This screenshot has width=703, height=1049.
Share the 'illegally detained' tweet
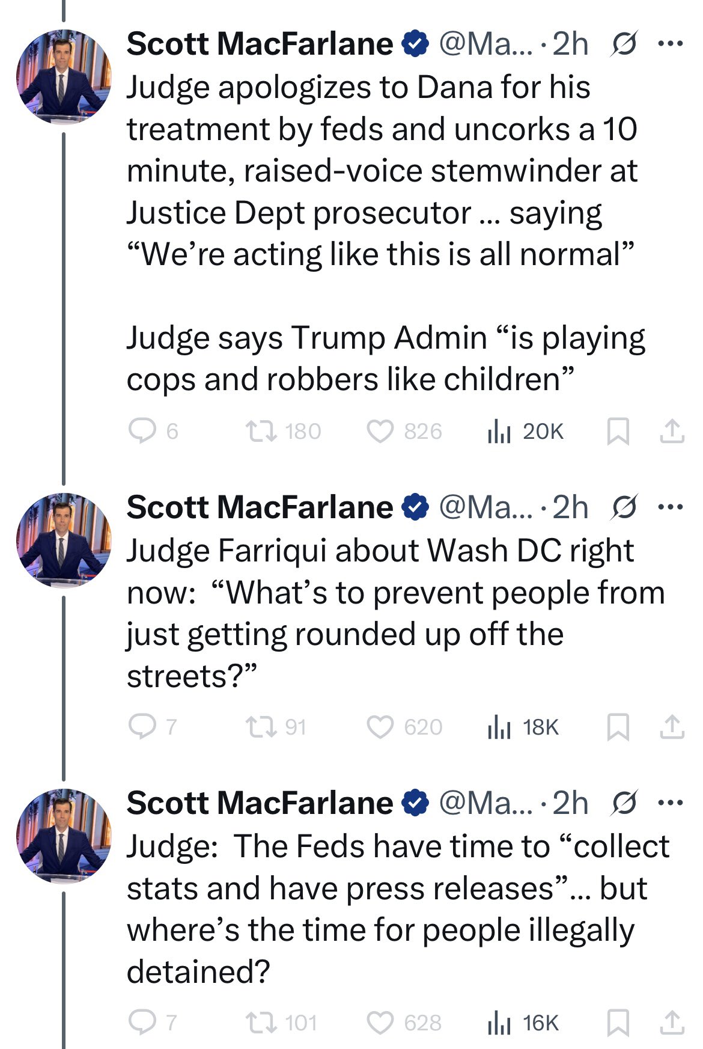[672, 1023]
